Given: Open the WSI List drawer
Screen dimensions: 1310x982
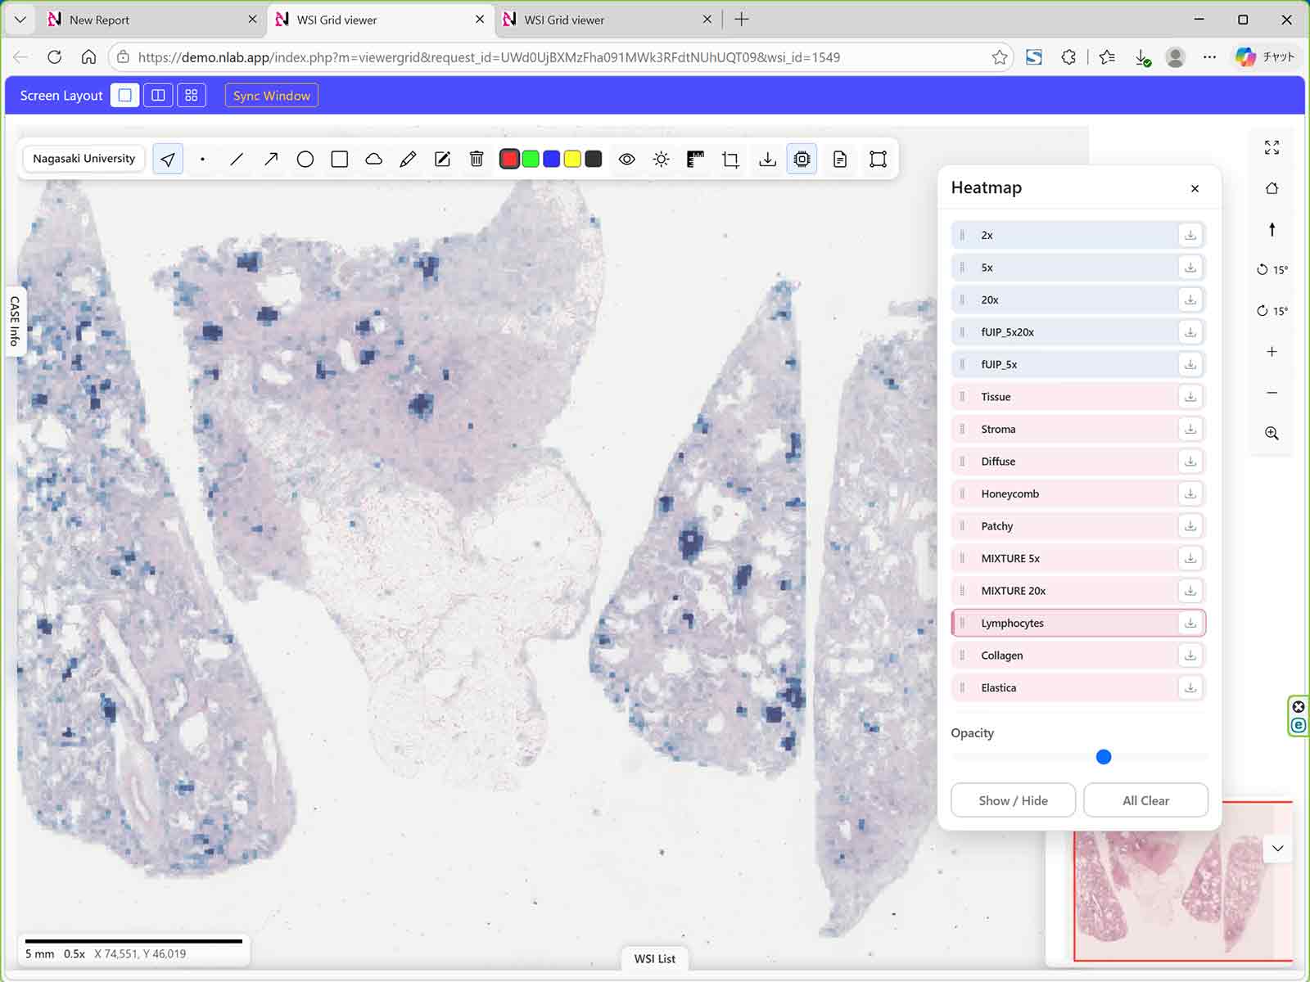Looking at the screenshot, I should pyautogui.click(x=654, y=958).
